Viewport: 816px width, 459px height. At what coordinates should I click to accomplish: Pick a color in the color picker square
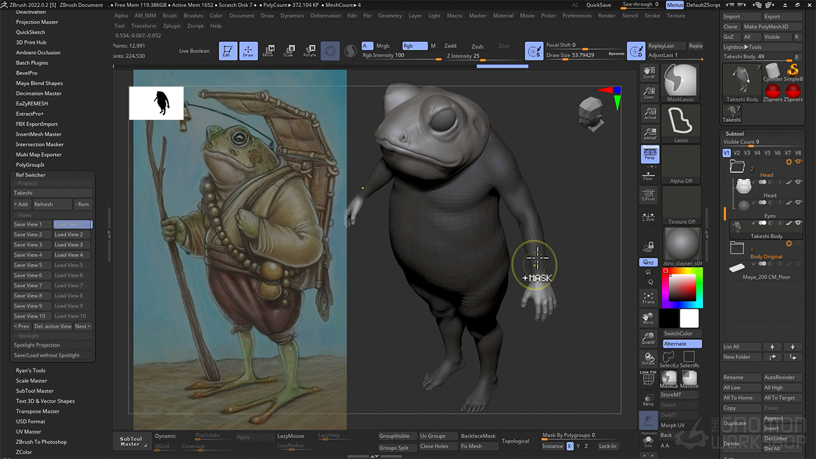[682, 288]
